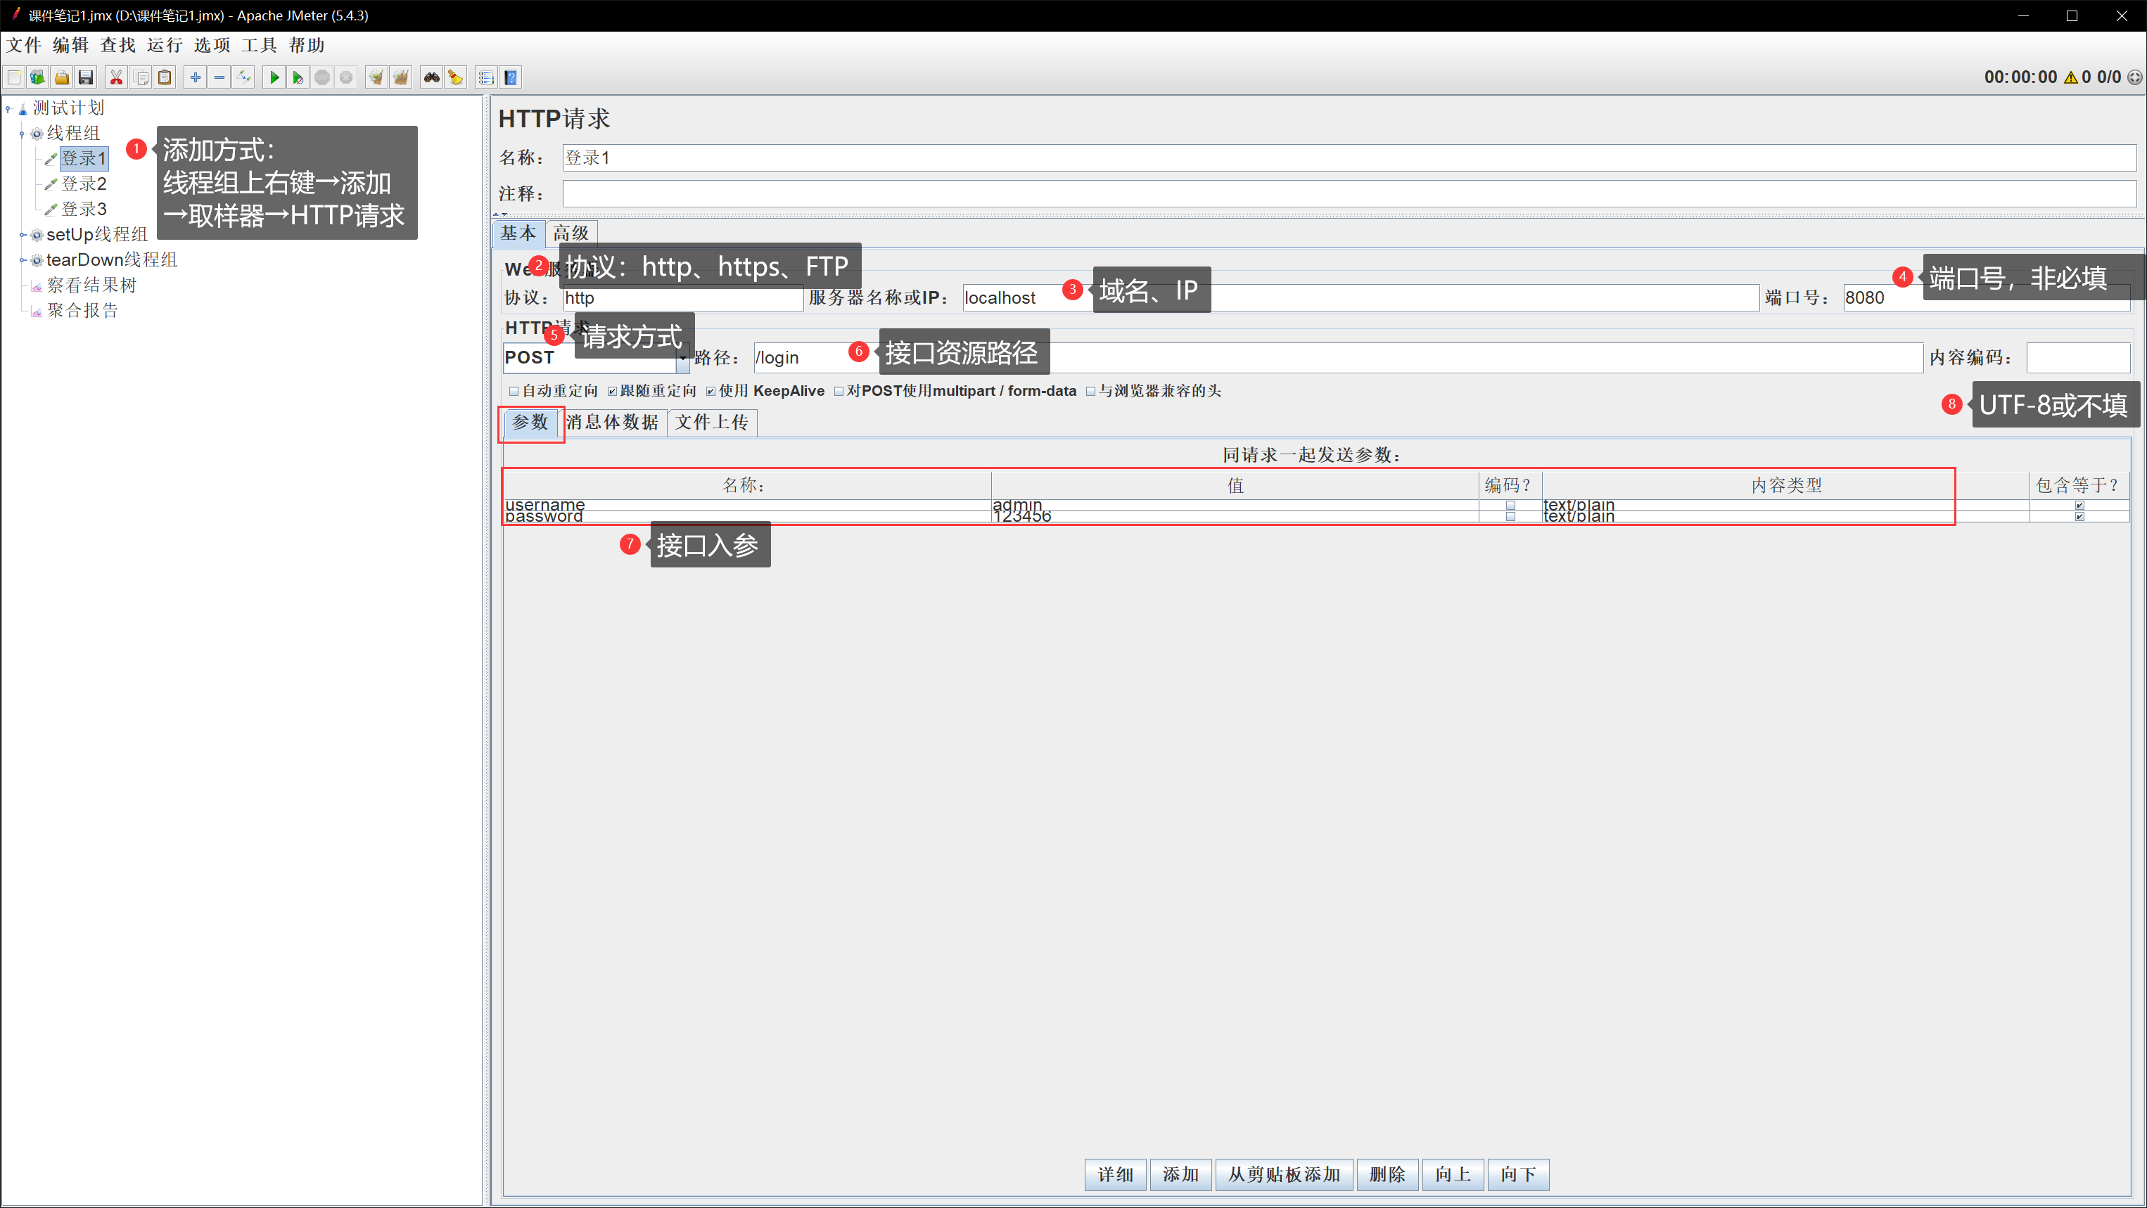Open the binoculars Search icon
The width and height of the screenshot is (2147, 1208).
tap(432, 77)
